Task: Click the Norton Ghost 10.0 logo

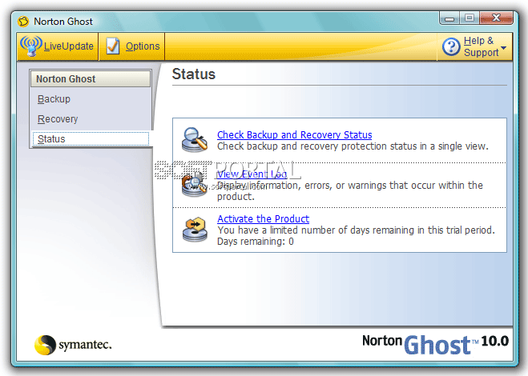Action: (x=435, y=344)
